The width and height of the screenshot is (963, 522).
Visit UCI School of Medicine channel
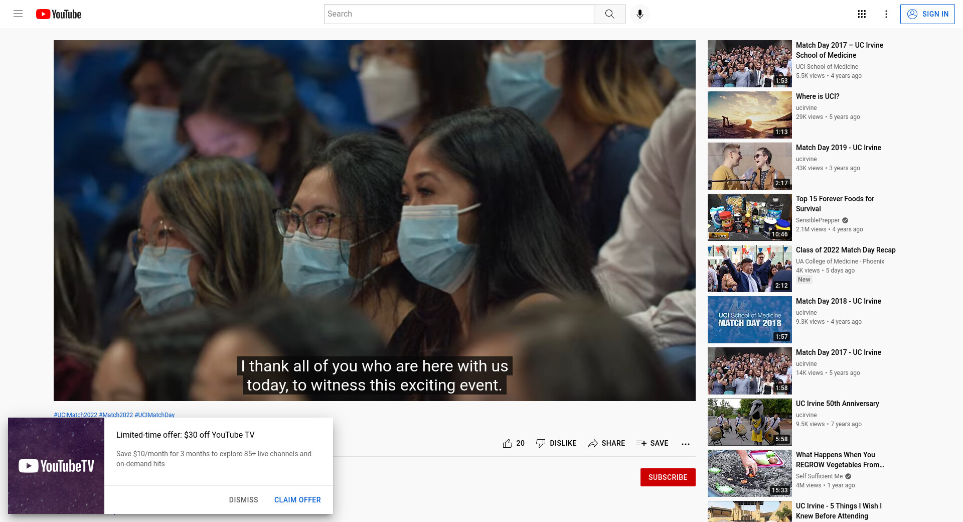click(x=827, y=67)
